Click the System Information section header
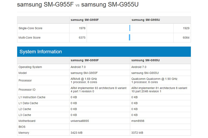This screenshot has height=138, width=208. pos(41,52)
